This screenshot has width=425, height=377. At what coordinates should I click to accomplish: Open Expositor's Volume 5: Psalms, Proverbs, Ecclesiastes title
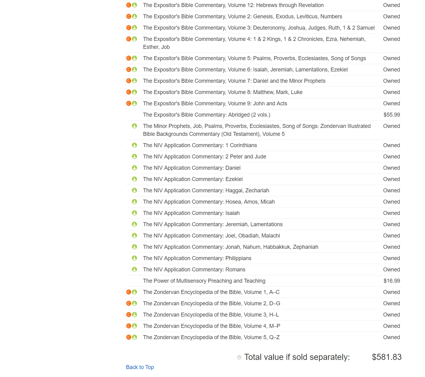(x=254, y=58)
